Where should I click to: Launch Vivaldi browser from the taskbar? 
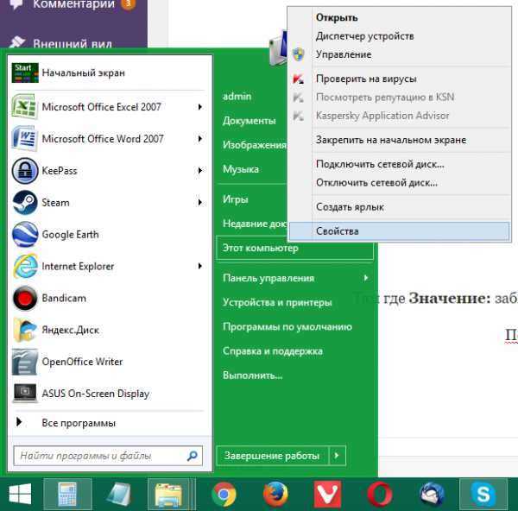point(327,495)
